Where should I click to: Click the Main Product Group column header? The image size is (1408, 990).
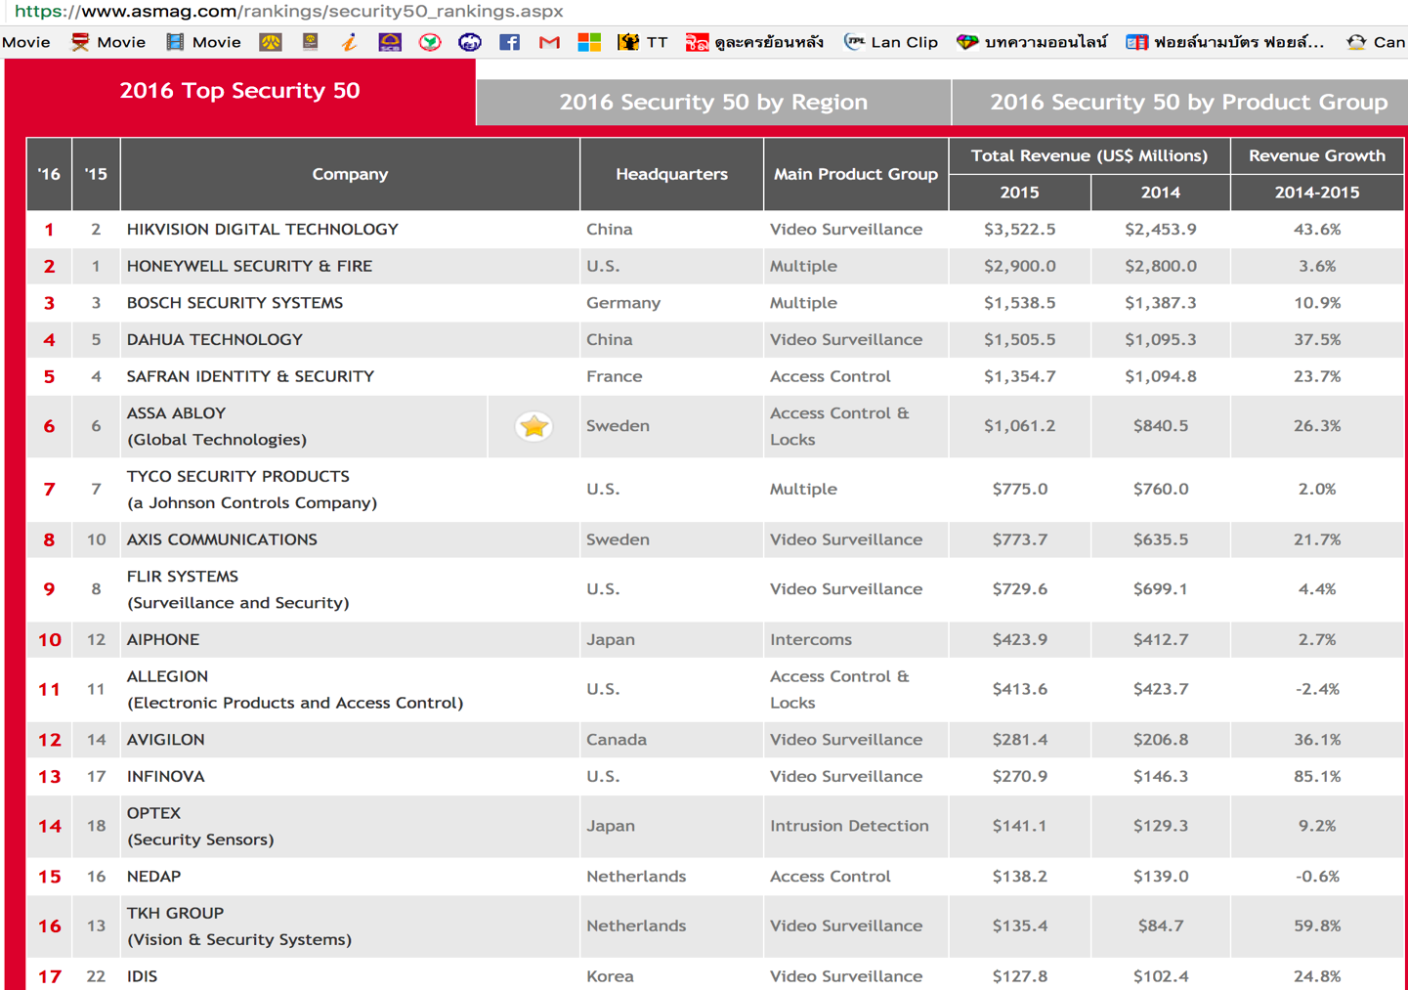point(856,174)
